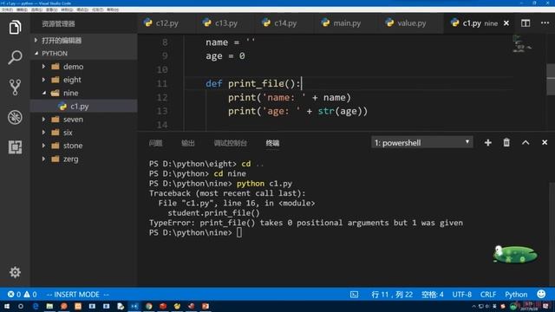Expand the eight folder

(x=84, y=80)
